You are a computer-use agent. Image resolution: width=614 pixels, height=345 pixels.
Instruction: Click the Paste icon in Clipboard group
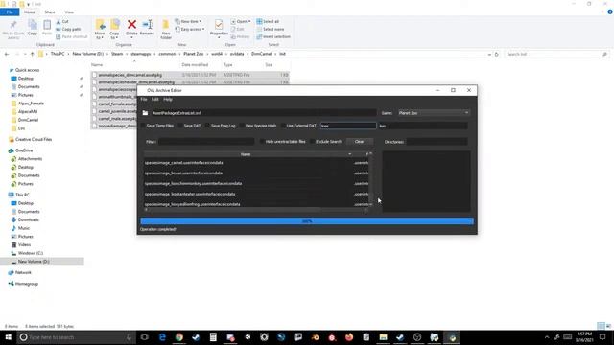(x=47, y=25)
